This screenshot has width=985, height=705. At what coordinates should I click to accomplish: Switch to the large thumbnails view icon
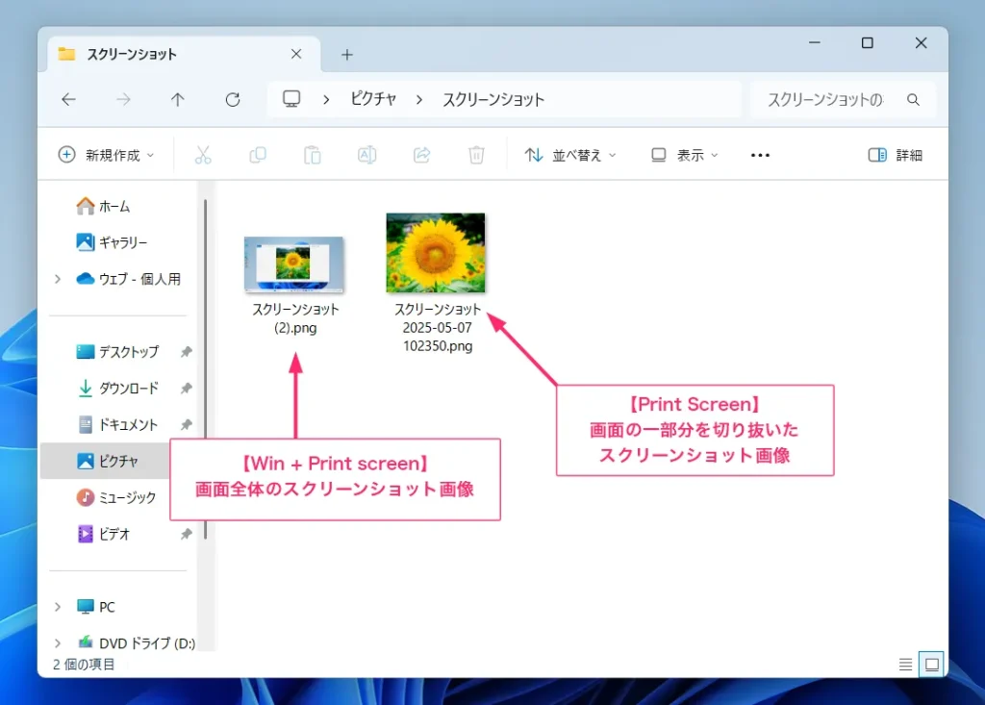point(931,665)
